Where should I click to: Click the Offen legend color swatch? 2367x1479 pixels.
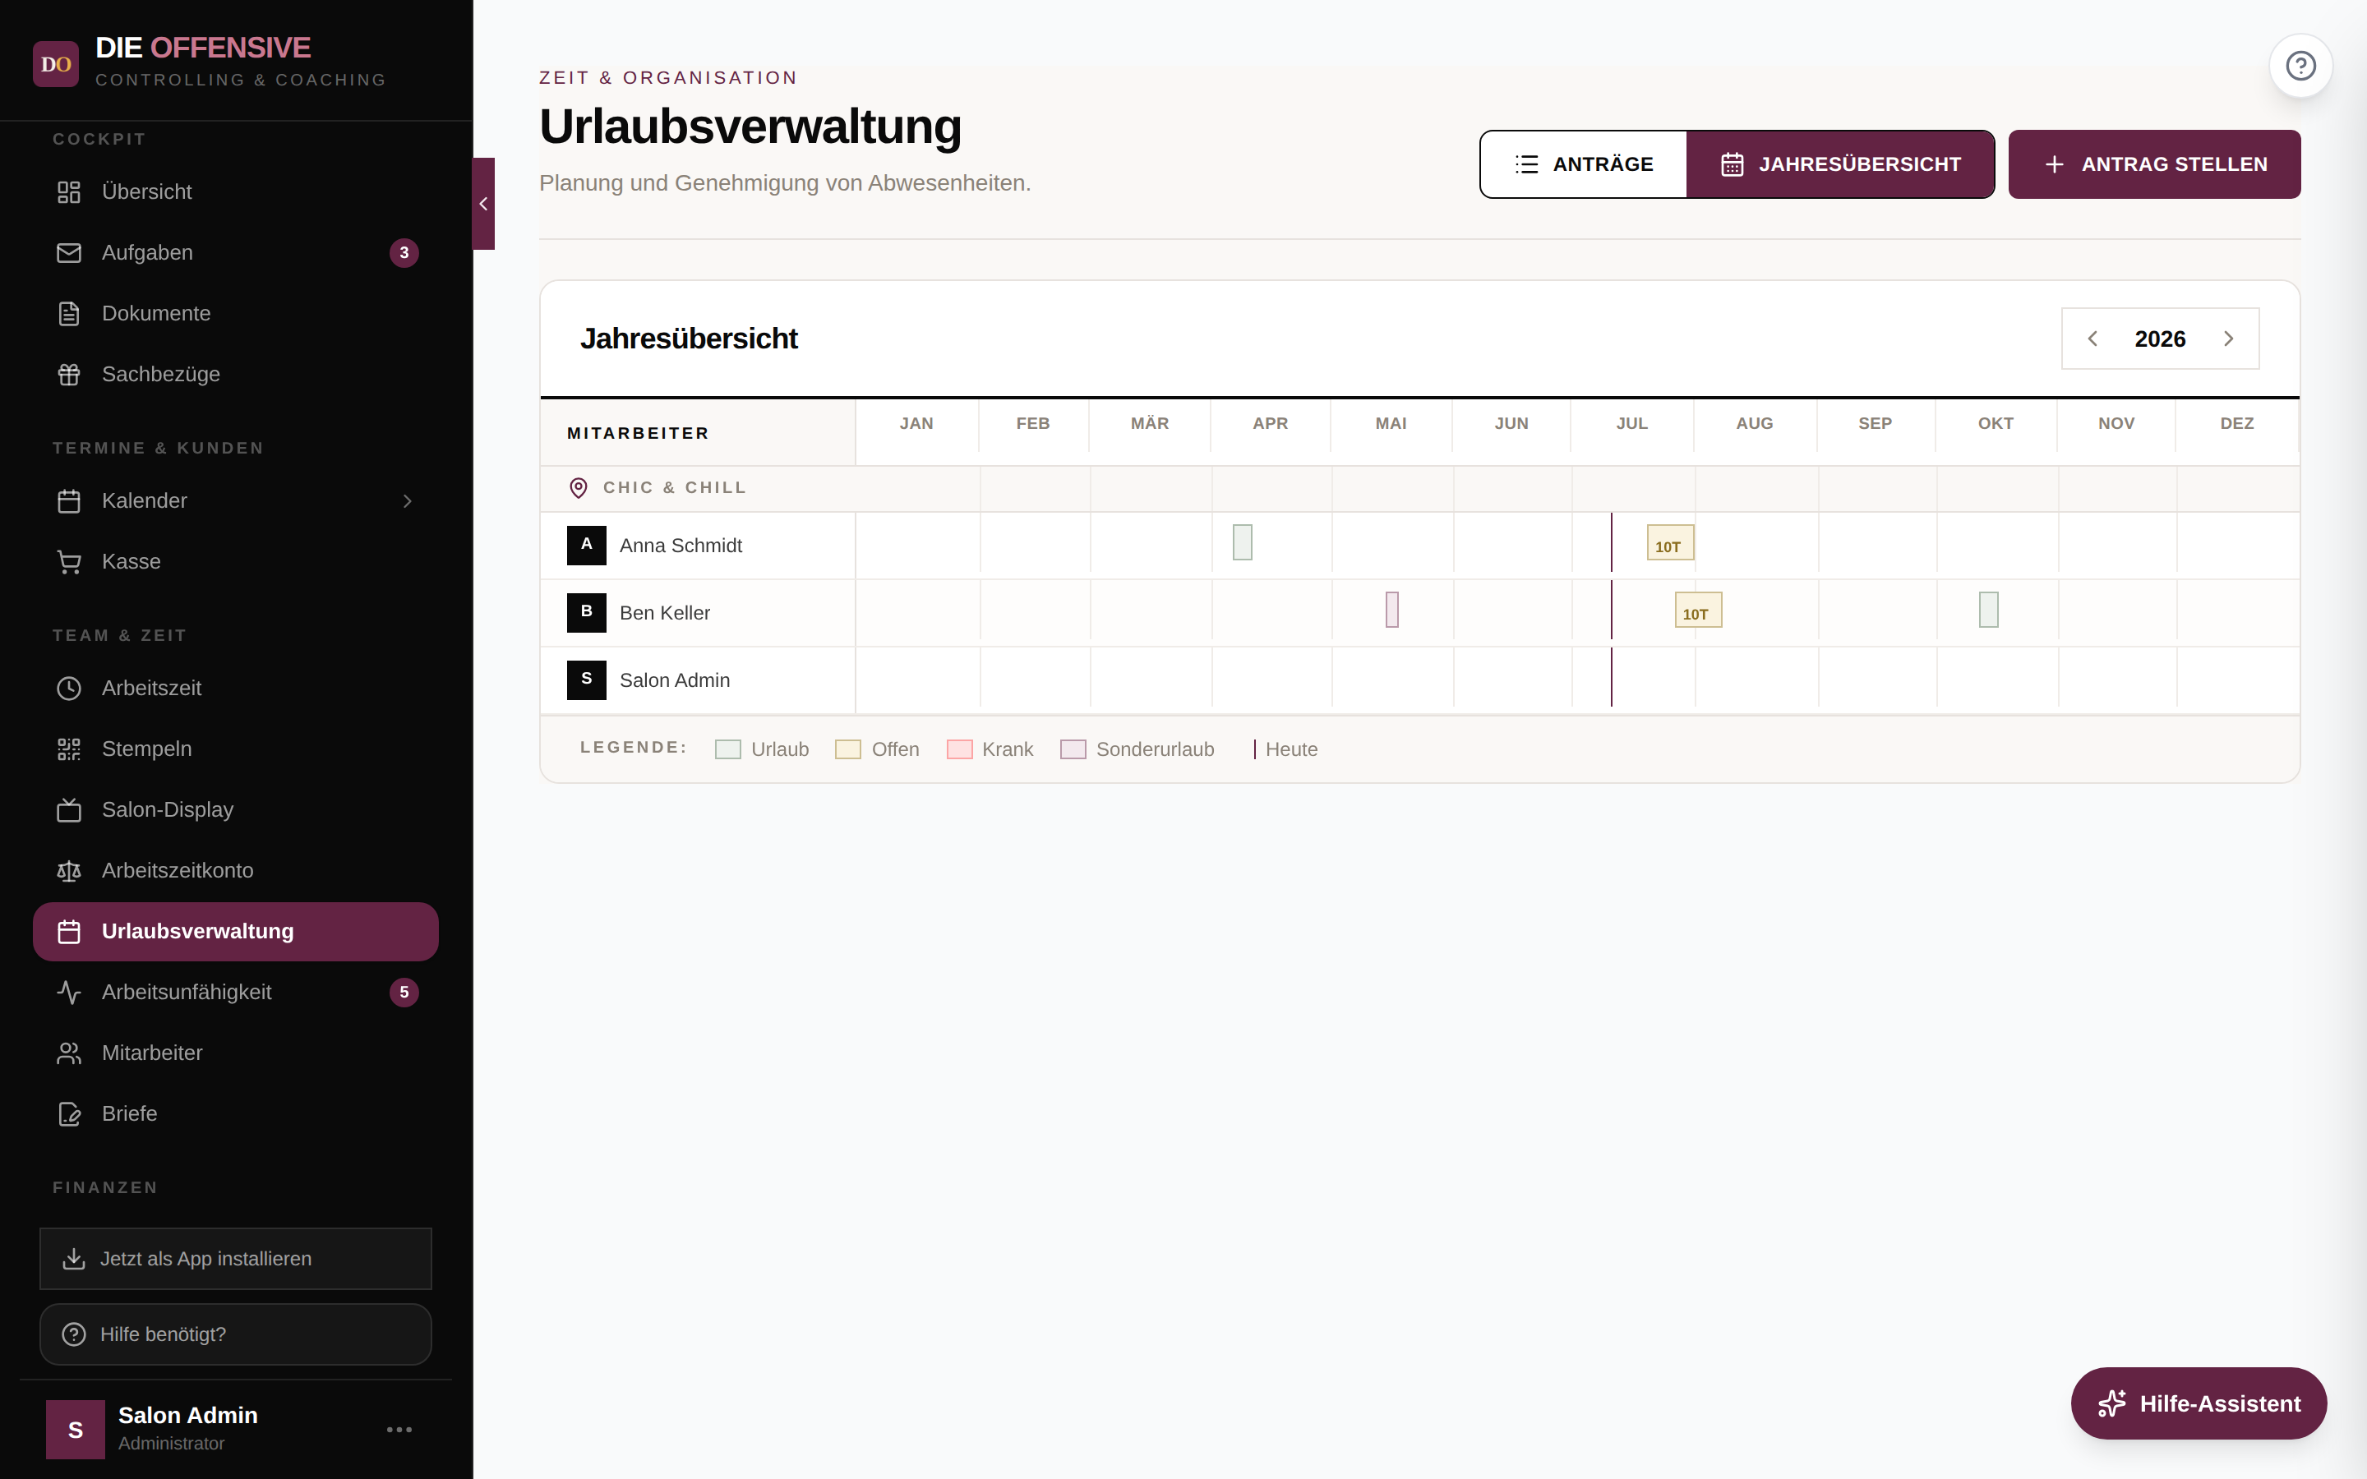848,749
